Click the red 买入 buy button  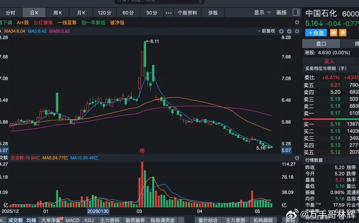329,61
